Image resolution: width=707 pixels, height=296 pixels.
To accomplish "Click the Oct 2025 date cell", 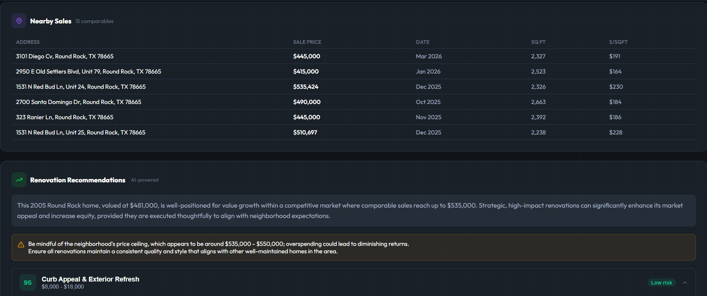I will click(428, 102).
